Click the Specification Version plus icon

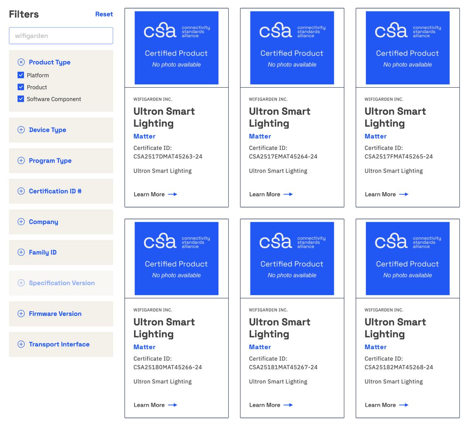(21, 283)
